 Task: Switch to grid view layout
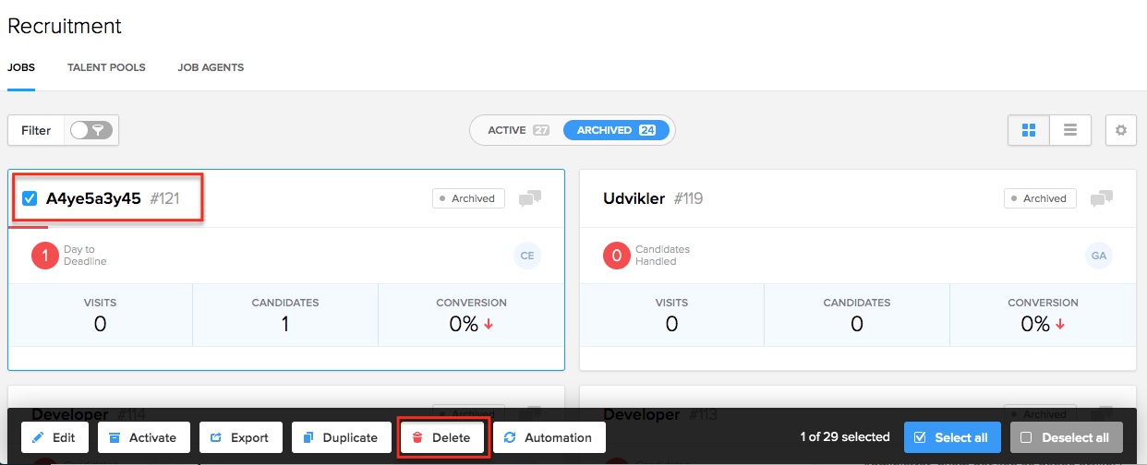[x=1028, y=130]
